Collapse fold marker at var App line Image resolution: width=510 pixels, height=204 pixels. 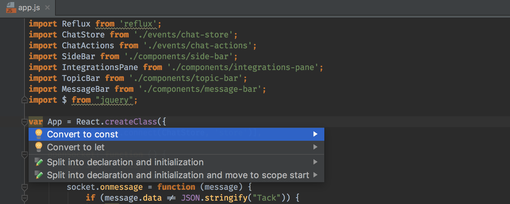pyautogui.click(x=24, y=122)
